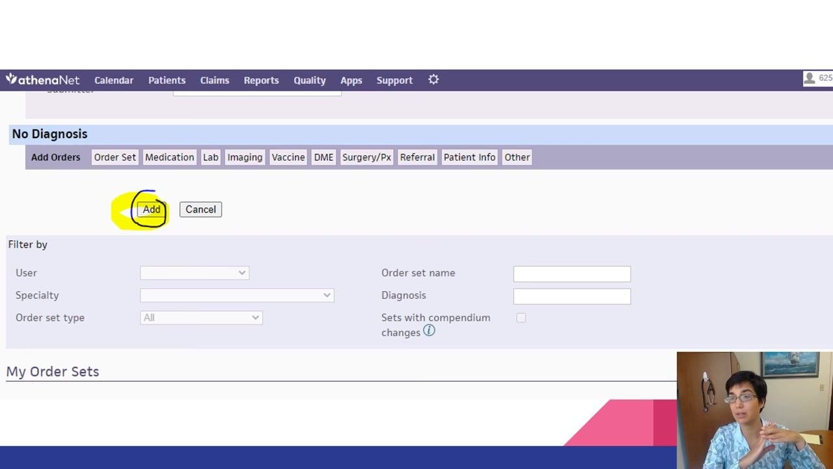The width and height of the screenshot is (833, 469).
Task: Focus the Order set name field
Action: coord(572,274)
